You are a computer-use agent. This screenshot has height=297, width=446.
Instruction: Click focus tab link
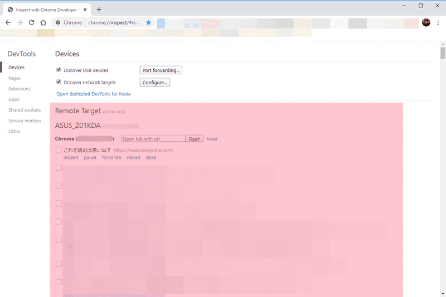pyautogui.click(x=111, y=157)
